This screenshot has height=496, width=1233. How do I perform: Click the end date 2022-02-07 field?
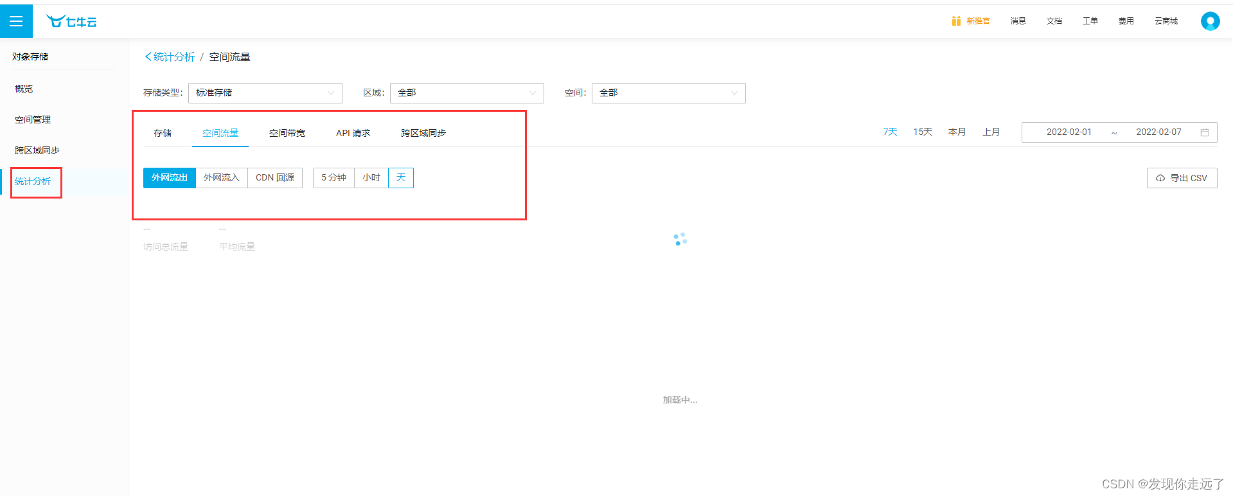tap(1158, 132)
